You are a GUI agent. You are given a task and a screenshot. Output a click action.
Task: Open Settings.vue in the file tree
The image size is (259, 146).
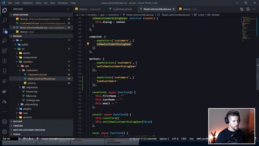[x=33, y=100]
